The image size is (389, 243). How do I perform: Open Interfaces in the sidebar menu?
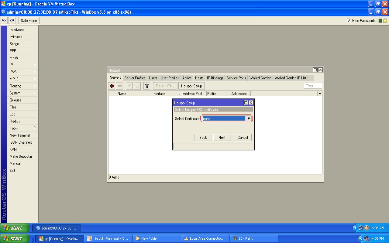pos(23,29)
